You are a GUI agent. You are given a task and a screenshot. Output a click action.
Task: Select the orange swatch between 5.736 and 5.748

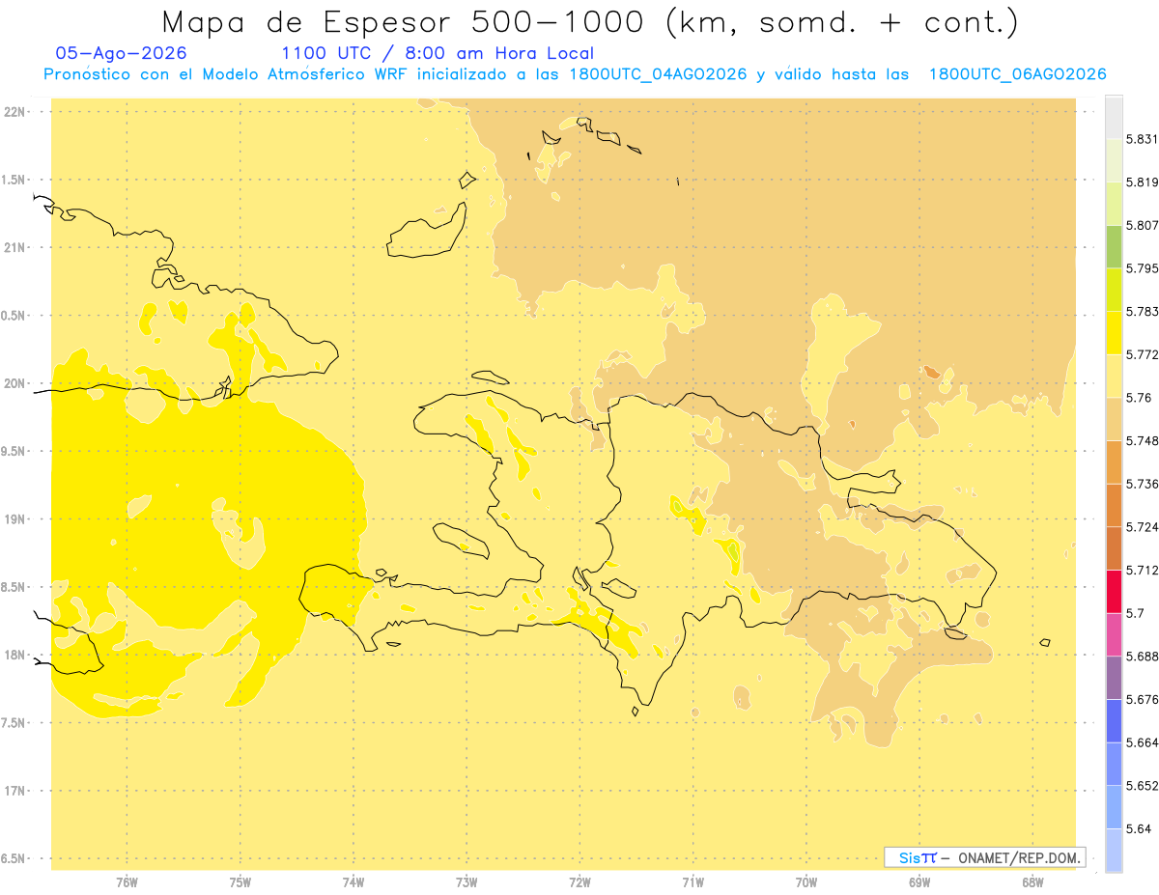click(1114, 461)
